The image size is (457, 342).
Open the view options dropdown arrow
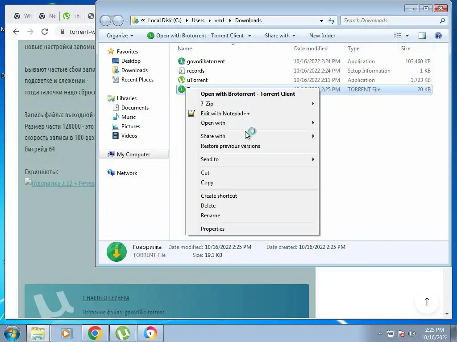point(407,36)
